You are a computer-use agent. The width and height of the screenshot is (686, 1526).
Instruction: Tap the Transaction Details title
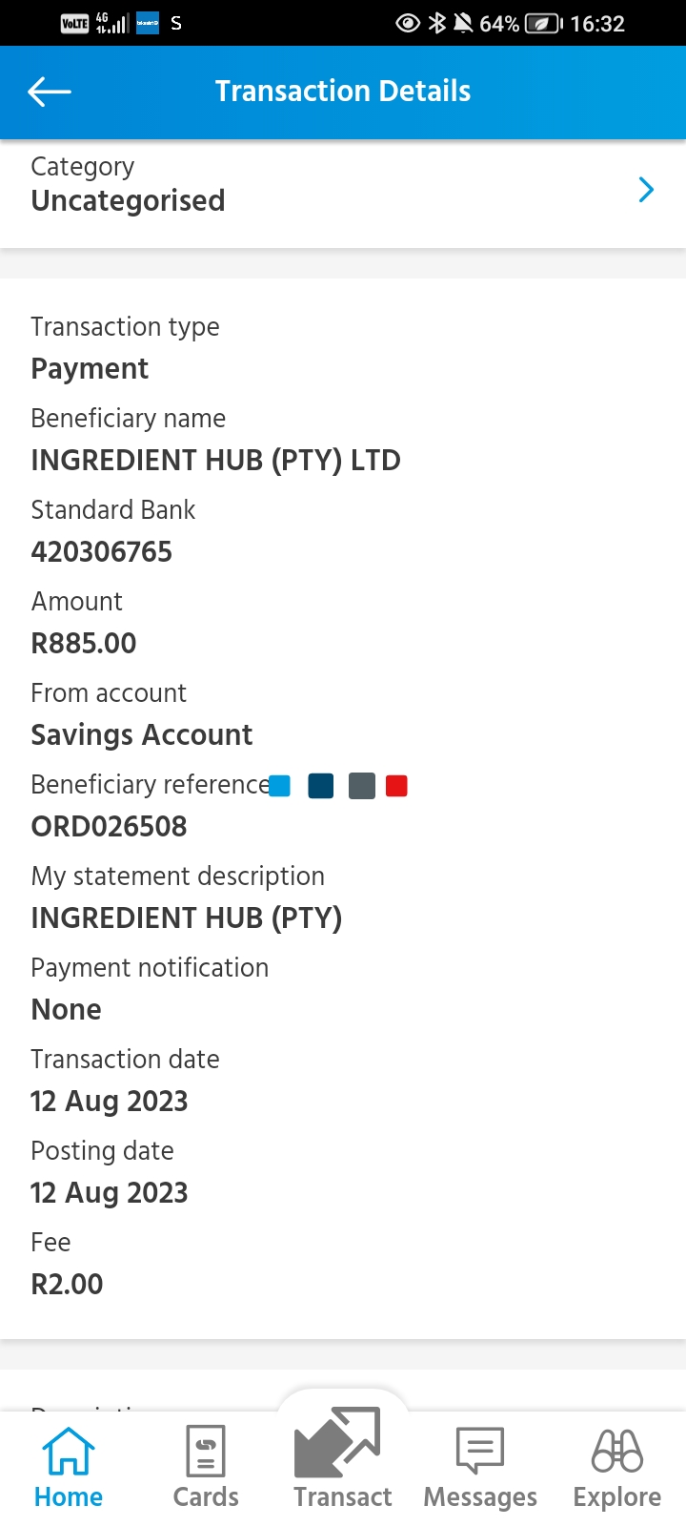(x=343, y=91)
